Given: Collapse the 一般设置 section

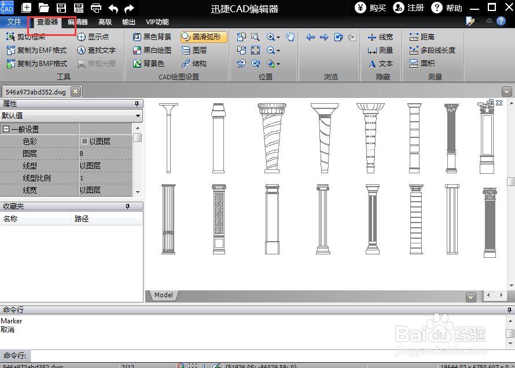Looking at the screenshot, I should (6, 129).
